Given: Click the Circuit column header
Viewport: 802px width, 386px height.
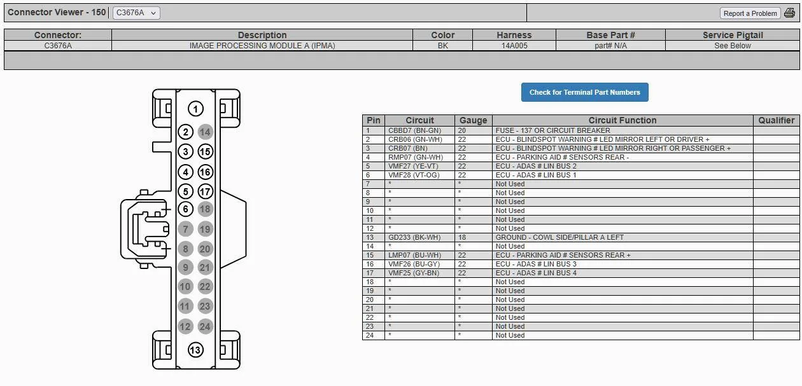Looking at the screenshot, I should (x=419, y=120).
